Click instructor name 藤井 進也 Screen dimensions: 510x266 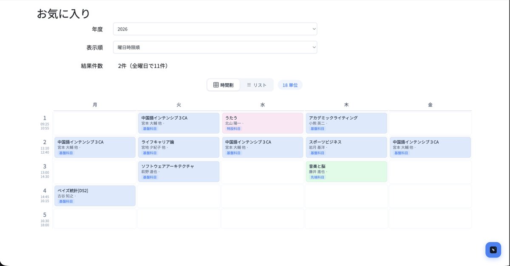(x=318, y=172)
